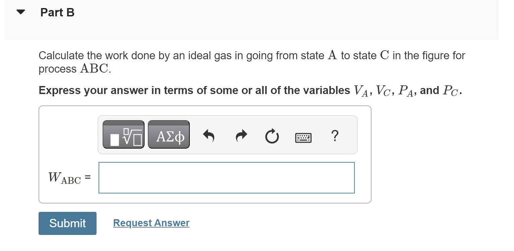This screenshot has width=514, height=251.
Task: Click the W_ABC equals label
Action: coord(68,177)
